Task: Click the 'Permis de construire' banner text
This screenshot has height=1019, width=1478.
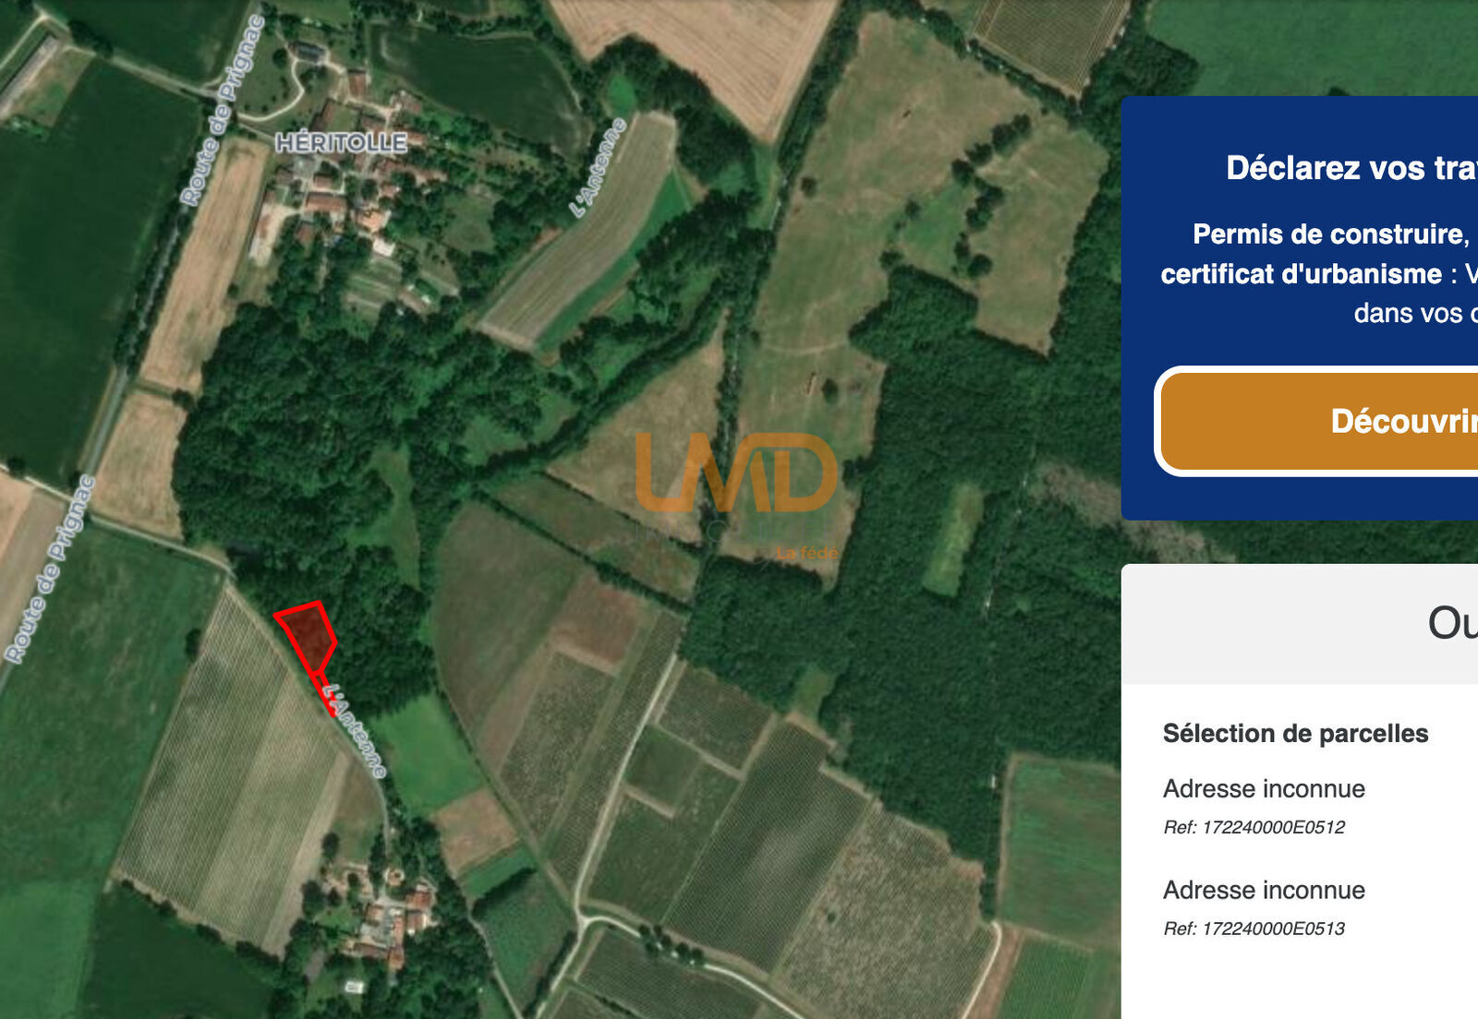Action: point(1331,234)
